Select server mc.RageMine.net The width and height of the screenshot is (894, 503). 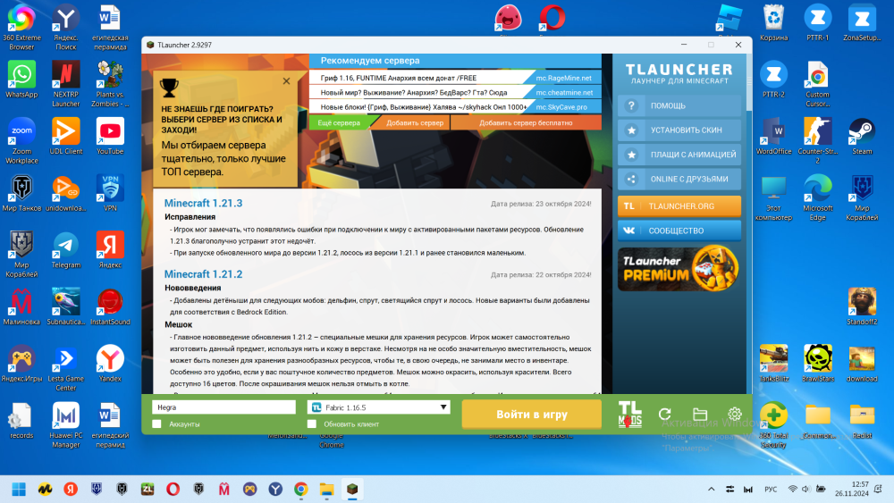coord(564,78)
